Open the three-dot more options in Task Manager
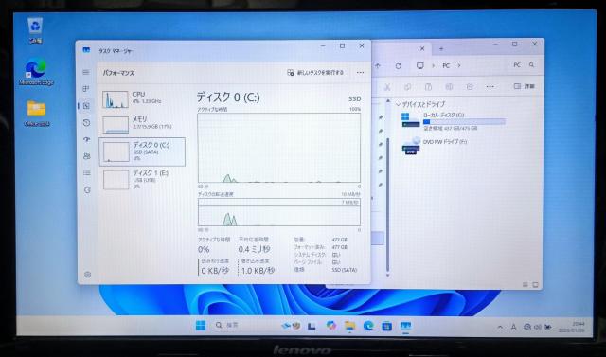 [x=360, y=73]
